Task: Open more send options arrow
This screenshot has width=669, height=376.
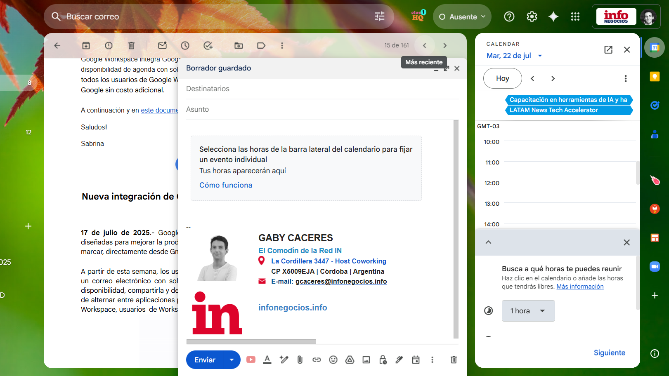Action: click(232, 360)
